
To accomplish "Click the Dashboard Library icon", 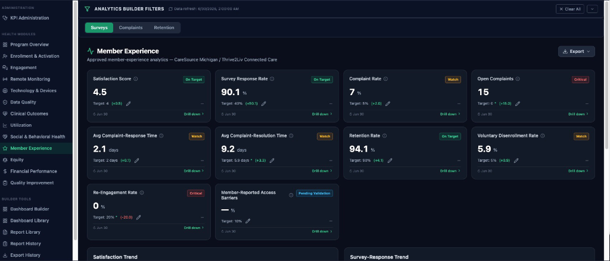I will point(5,221).
